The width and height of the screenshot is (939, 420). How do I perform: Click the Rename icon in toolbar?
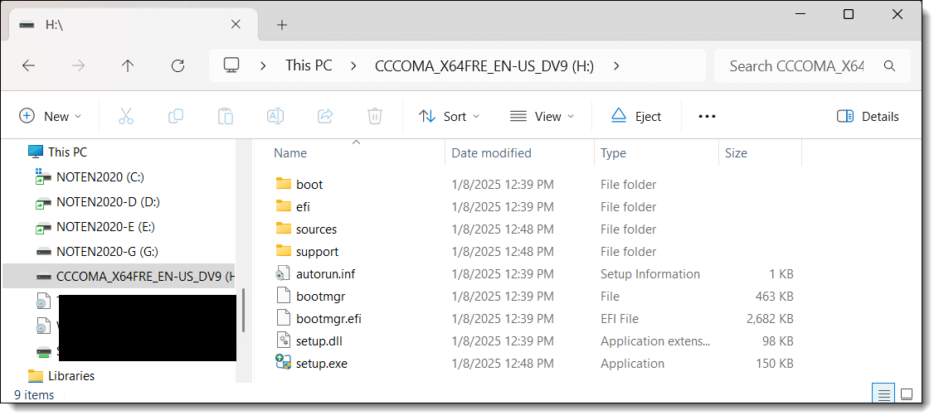pyautogui.click(x=275, y=116)
